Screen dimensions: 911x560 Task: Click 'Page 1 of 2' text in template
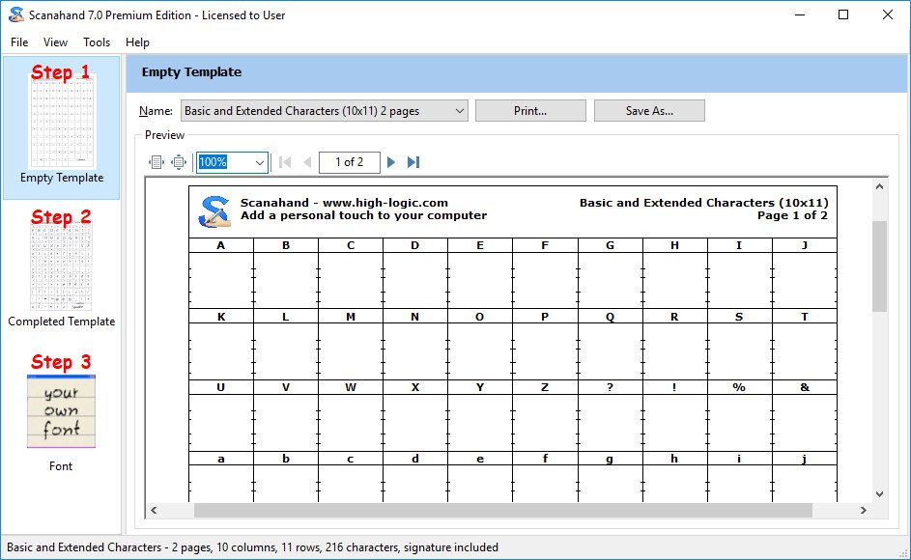pyautogui.click(x=792, y=215)
